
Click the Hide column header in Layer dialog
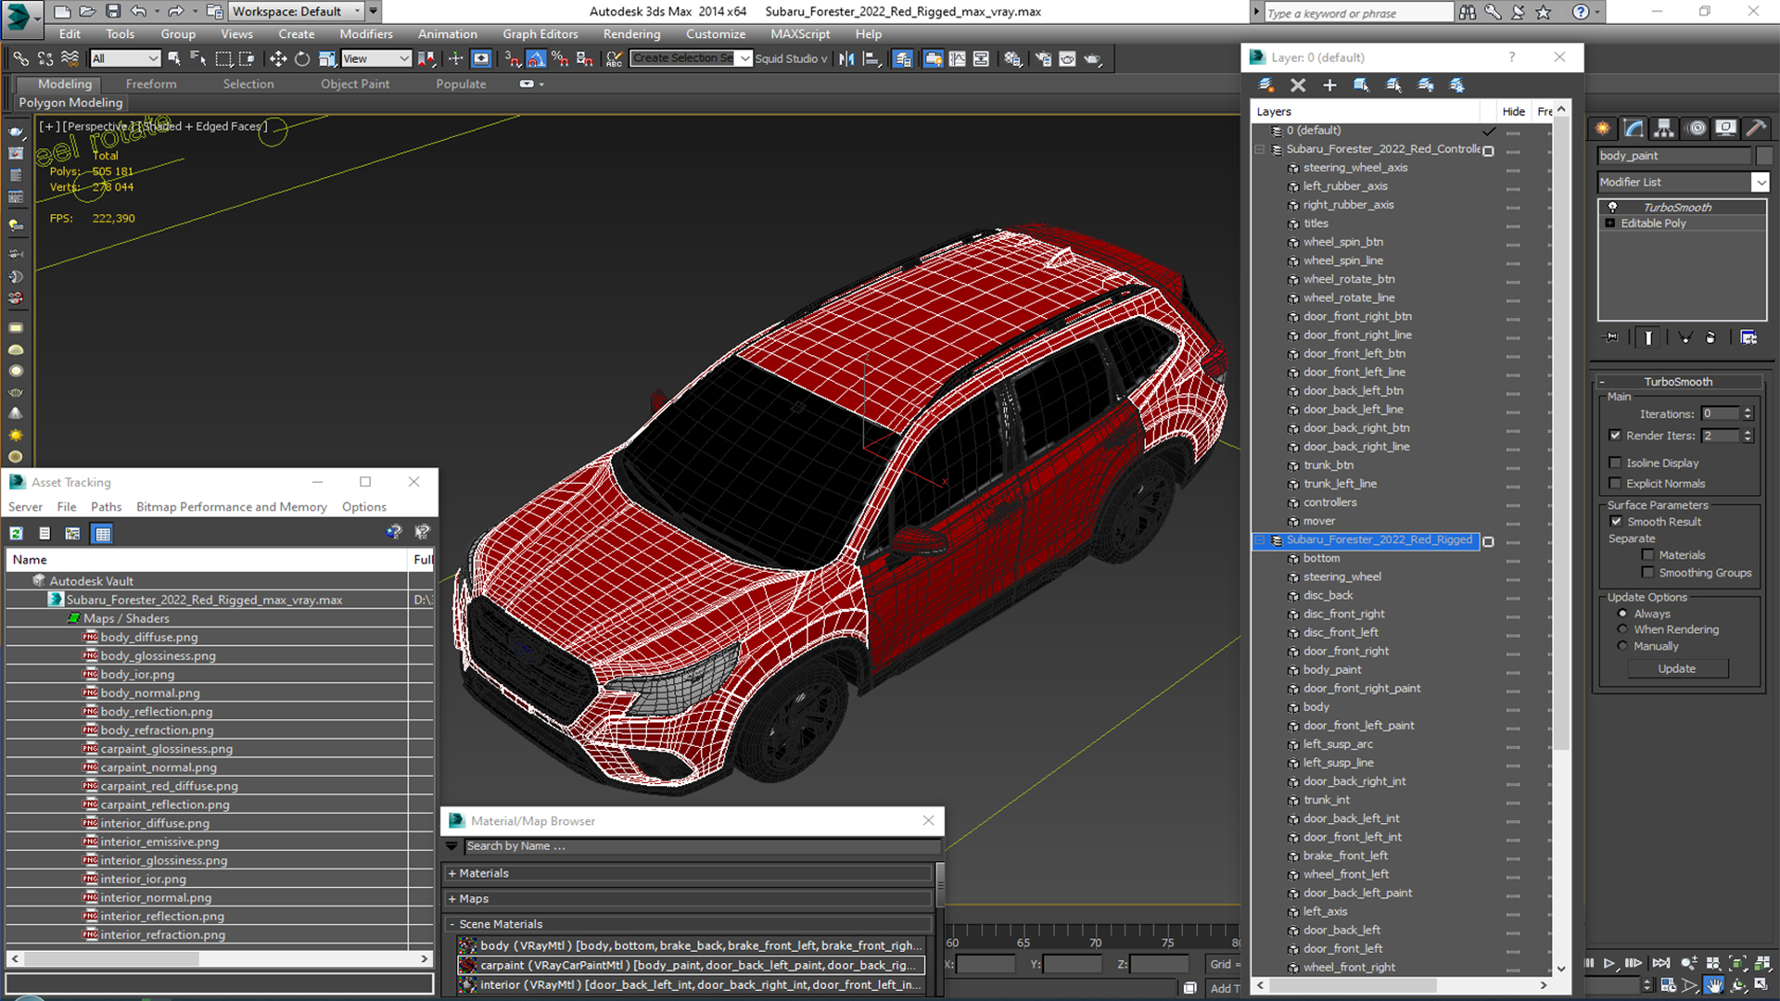click(x=1513, y=111)
